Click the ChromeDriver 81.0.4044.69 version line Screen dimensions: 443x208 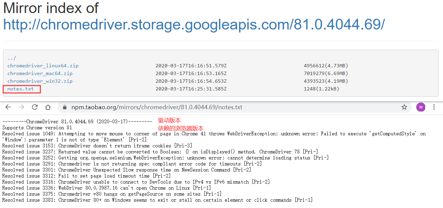77,121
